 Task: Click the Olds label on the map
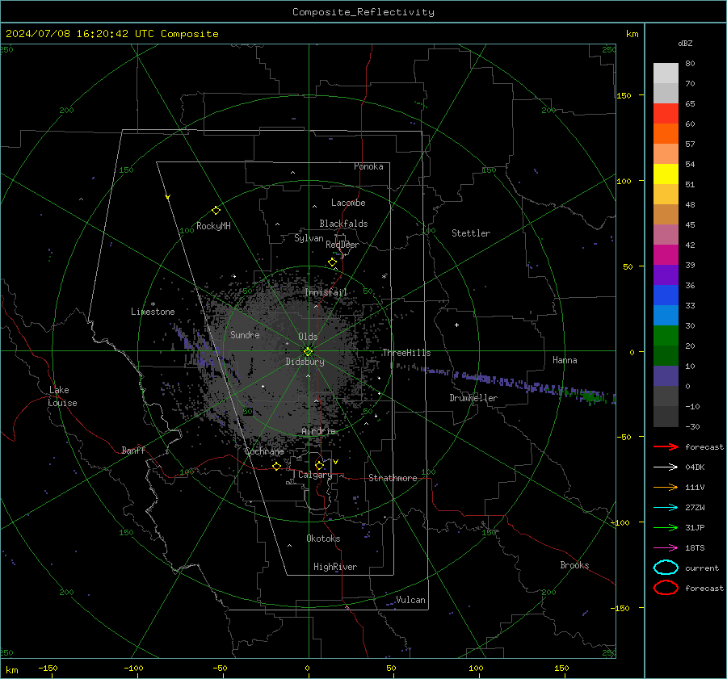pos(308,337)
